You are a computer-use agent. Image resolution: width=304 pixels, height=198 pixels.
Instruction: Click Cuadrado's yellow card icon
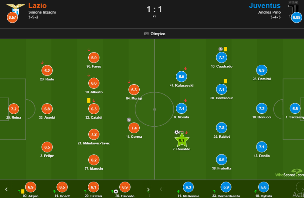click(x=225, y=49)
